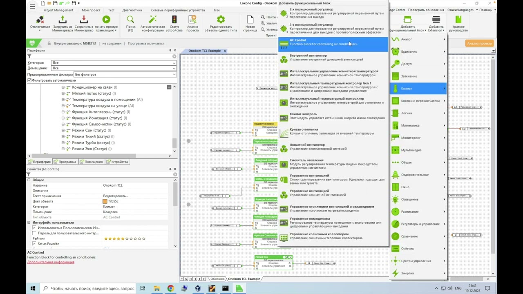Screen dimensions: 523x294
Task: Open the hamburger application menu
Action: 33,6
